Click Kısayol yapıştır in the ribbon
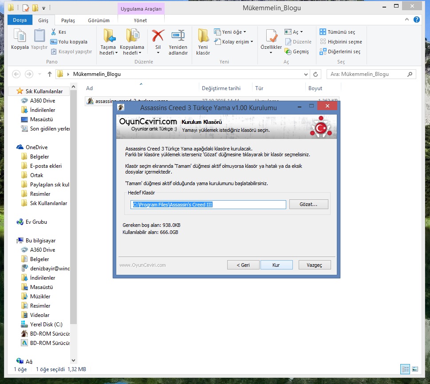Screen dimensions: 430x384 [x=71, y=51]
